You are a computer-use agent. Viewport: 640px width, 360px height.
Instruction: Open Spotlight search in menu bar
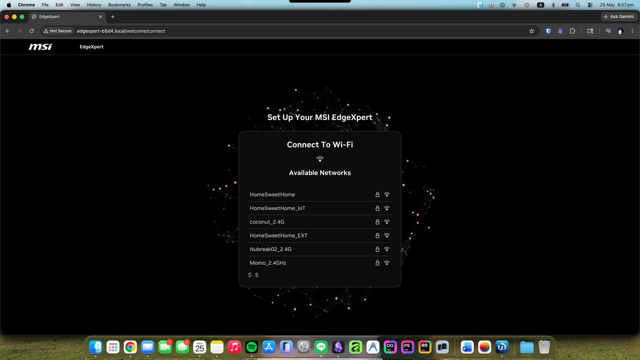point(578,5)
